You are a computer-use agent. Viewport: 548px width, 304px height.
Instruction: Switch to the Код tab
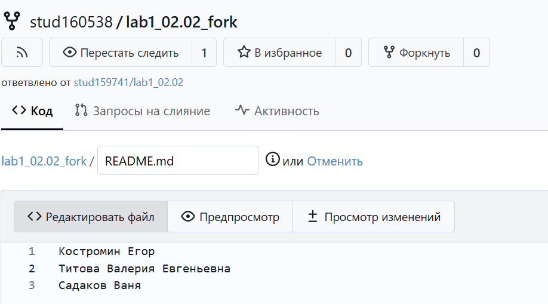pos(32,111)
